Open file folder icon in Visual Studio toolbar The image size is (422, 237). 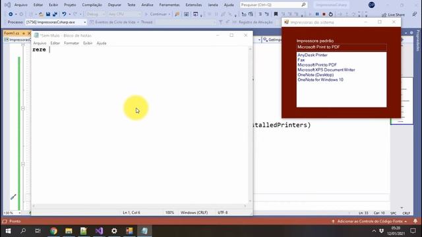[41, 14]
